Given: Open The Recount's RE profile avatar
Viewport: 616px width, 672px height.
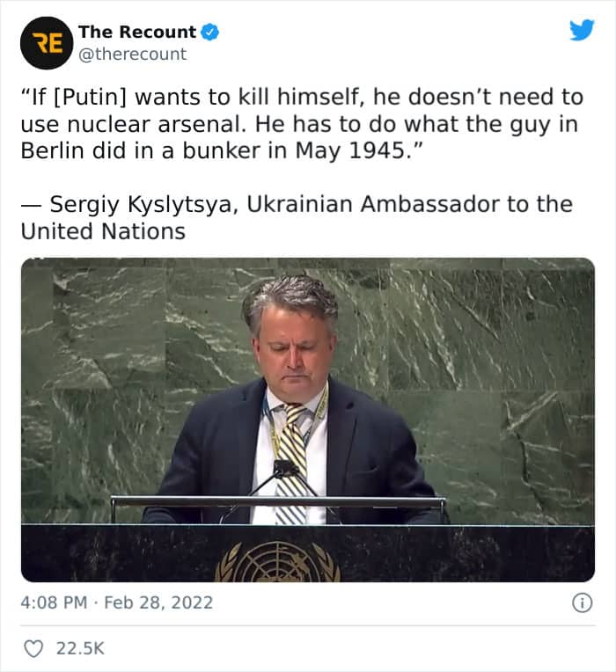Looking at the screenshot, I should pyautogui.click(x=47, y=43).
